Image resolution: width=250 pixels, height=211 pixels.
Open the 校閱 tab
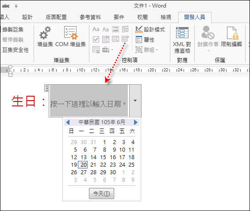coord(142,17)
